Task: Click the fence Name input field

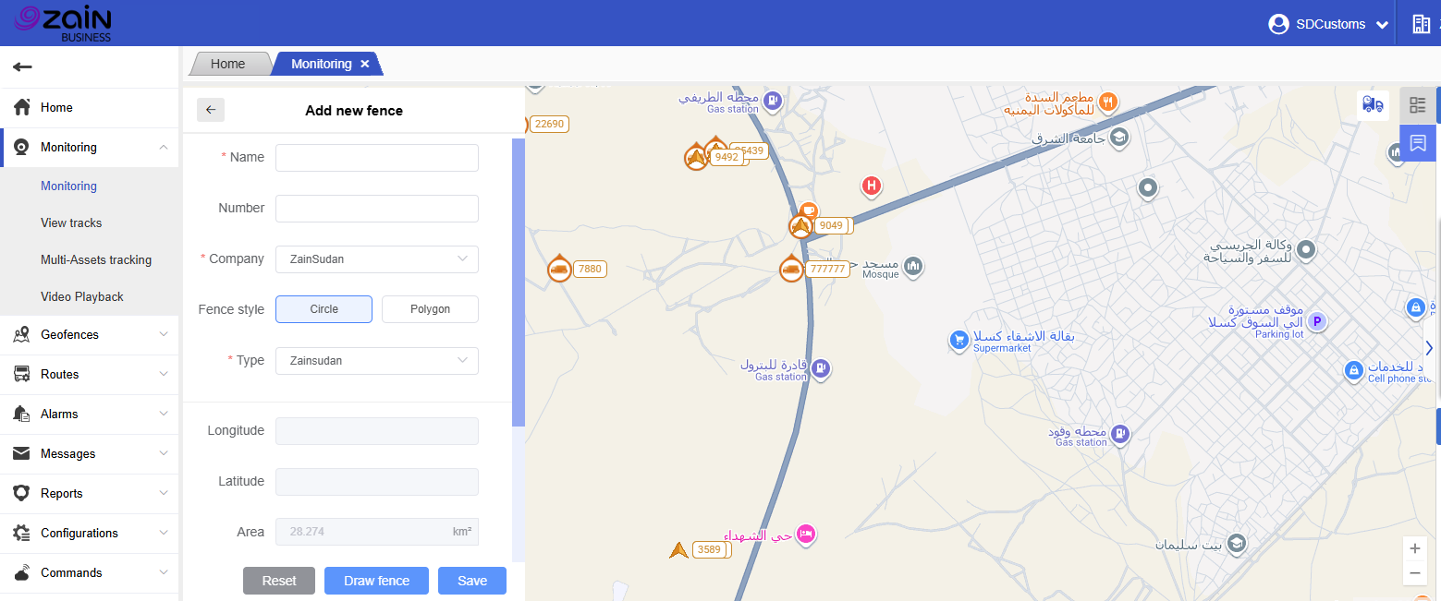Action: point(377,158)
